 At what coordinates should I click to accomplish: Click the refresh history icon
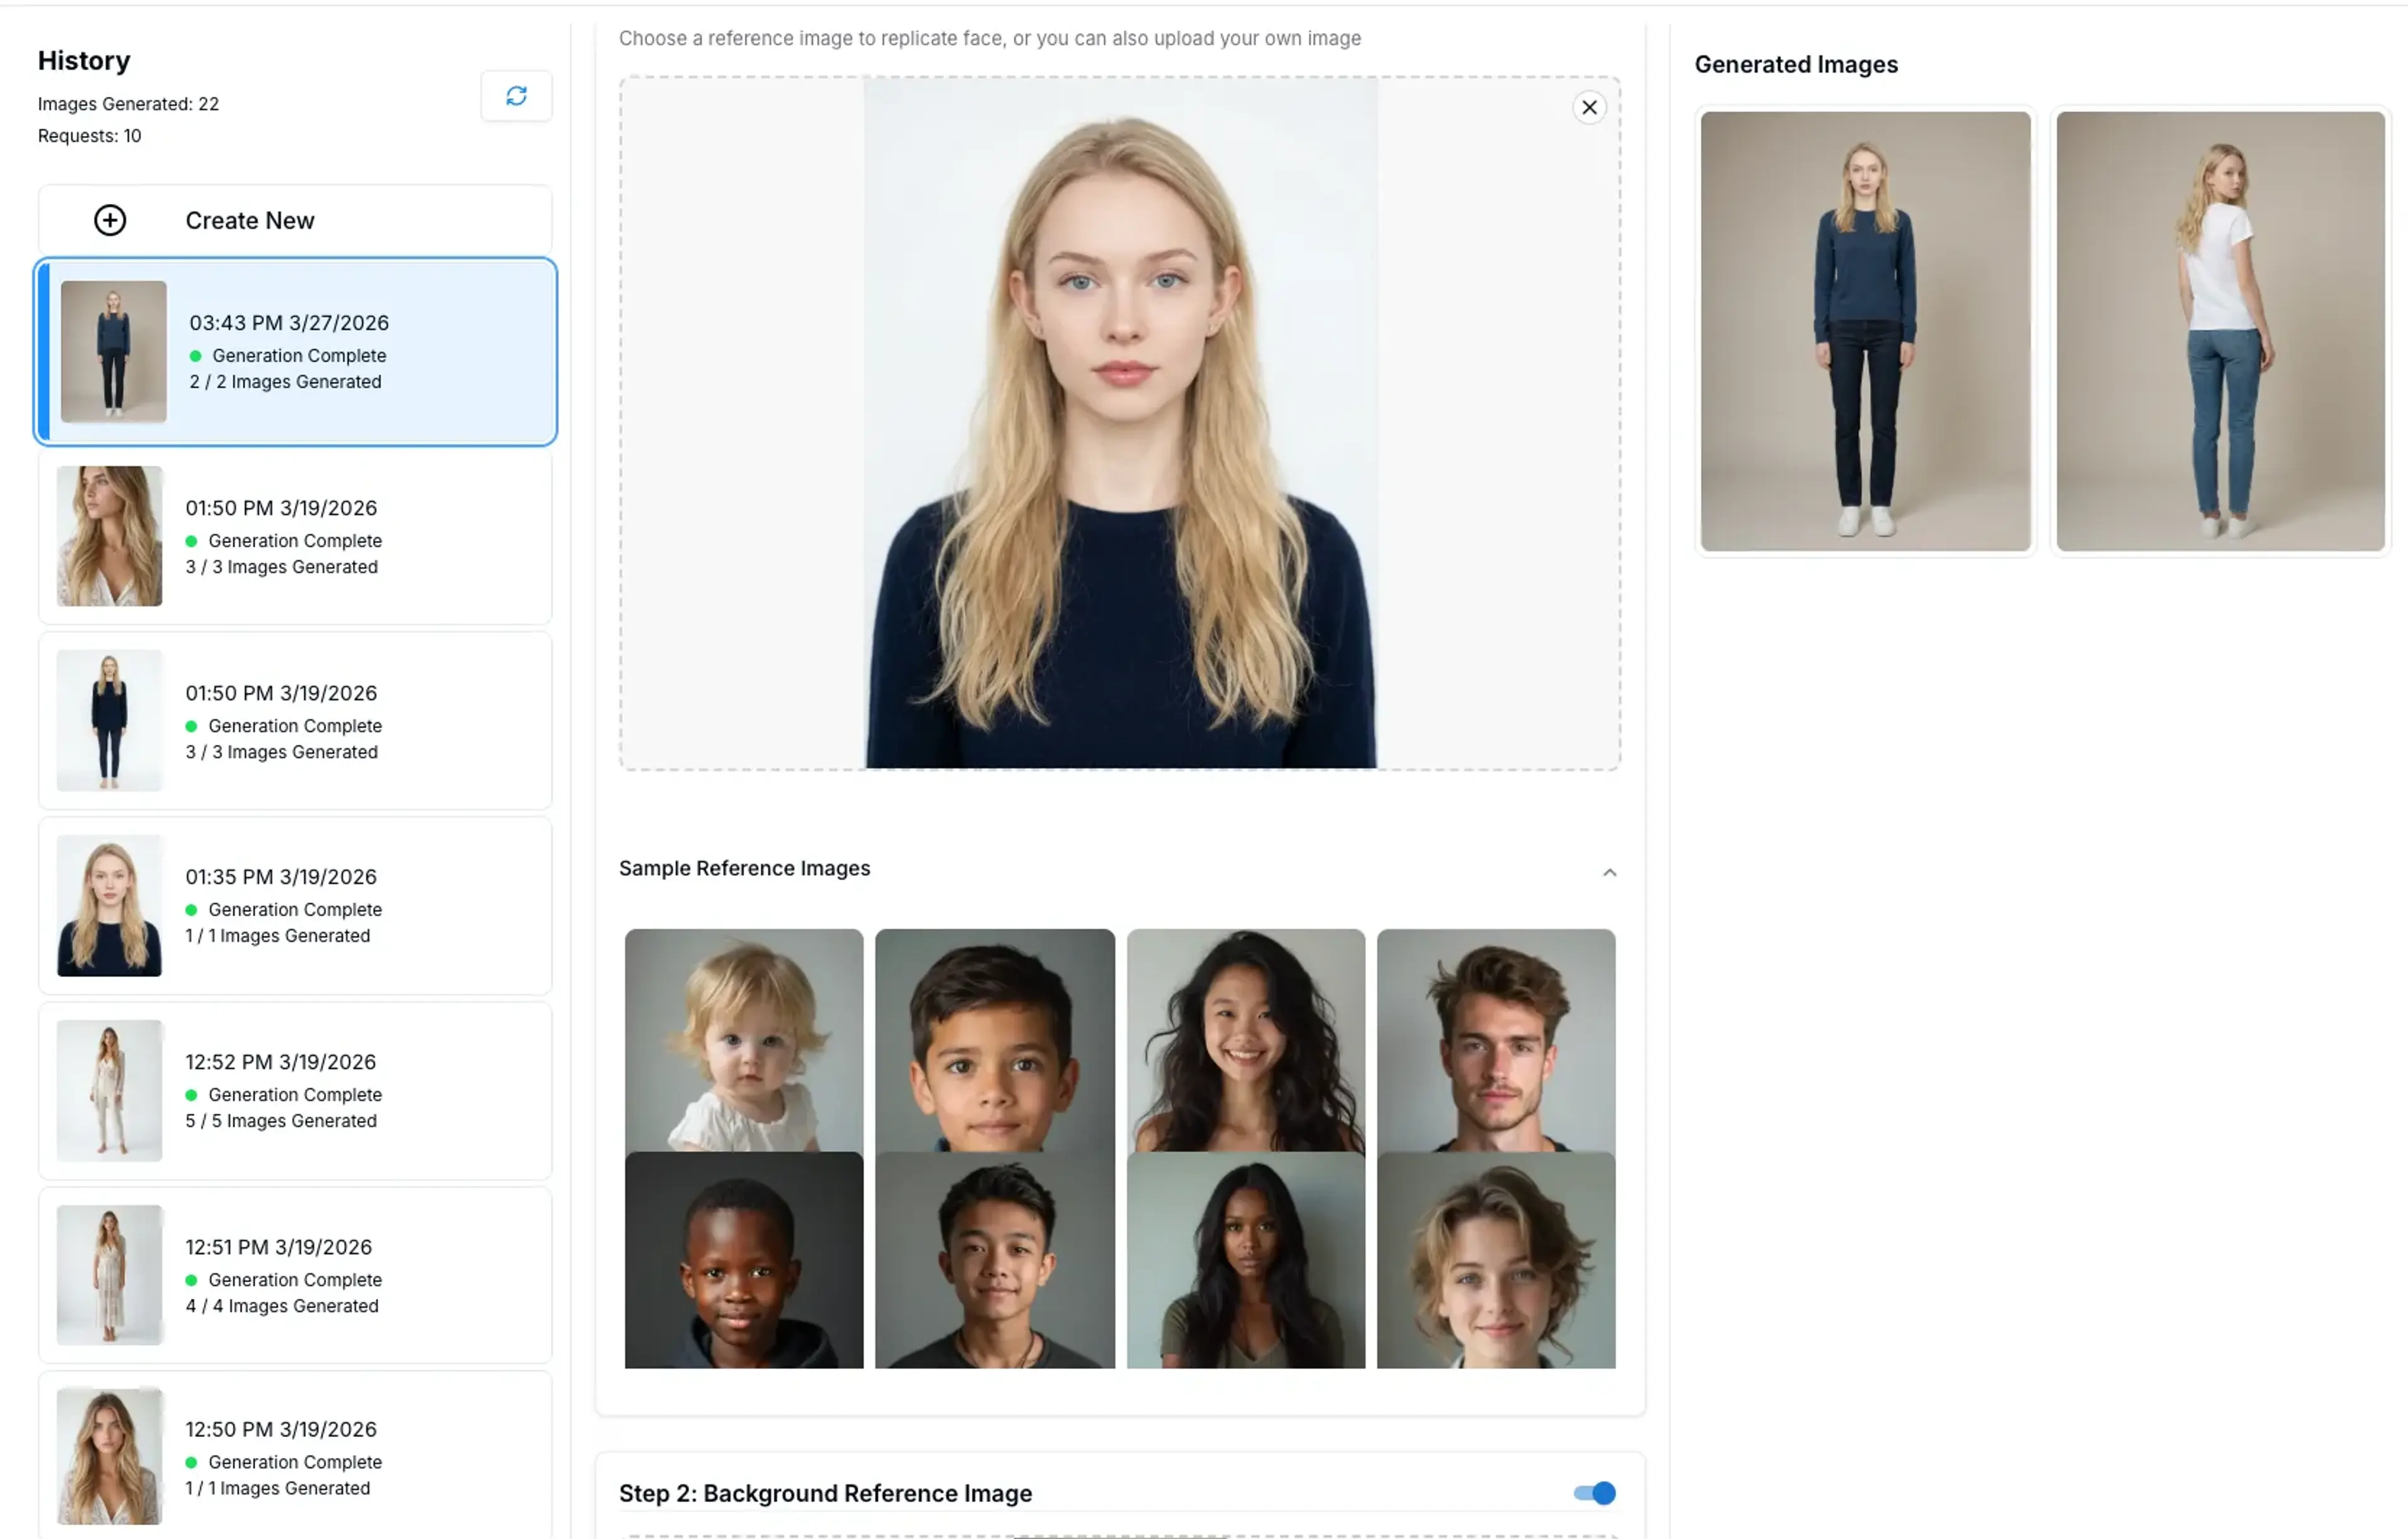(516, 96)
